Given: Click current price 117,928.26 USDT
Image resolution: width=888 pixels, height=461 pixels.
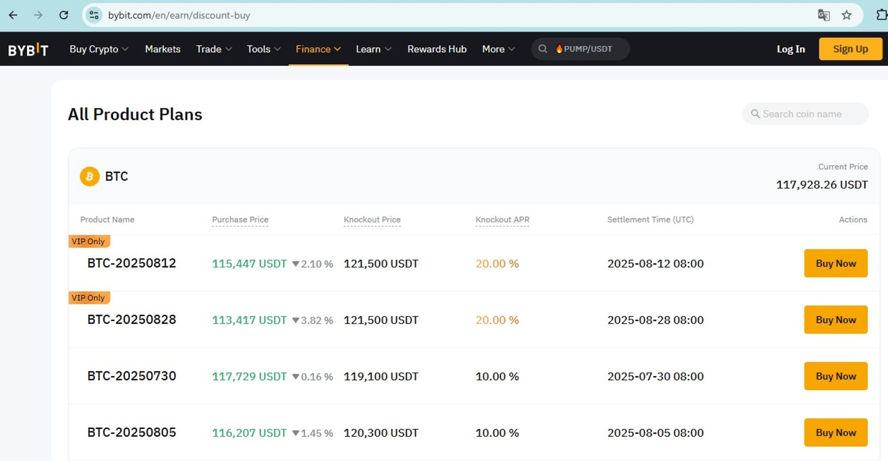Looking at the screenshot, I should 822,185.
